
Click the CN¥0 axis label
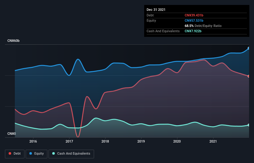click(x=12, y=134)
